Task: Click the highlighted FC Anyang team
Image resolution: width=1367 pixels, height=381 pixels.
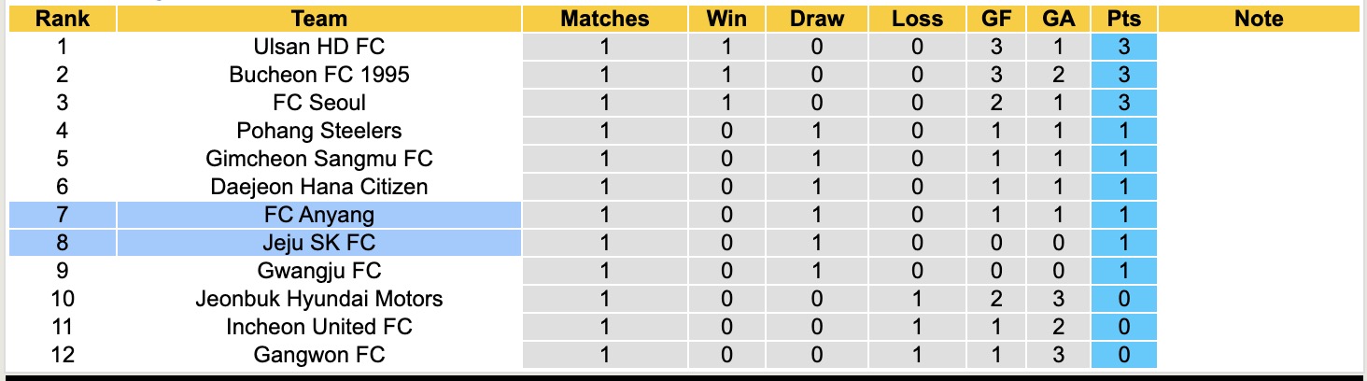Action: pos(318,215)
